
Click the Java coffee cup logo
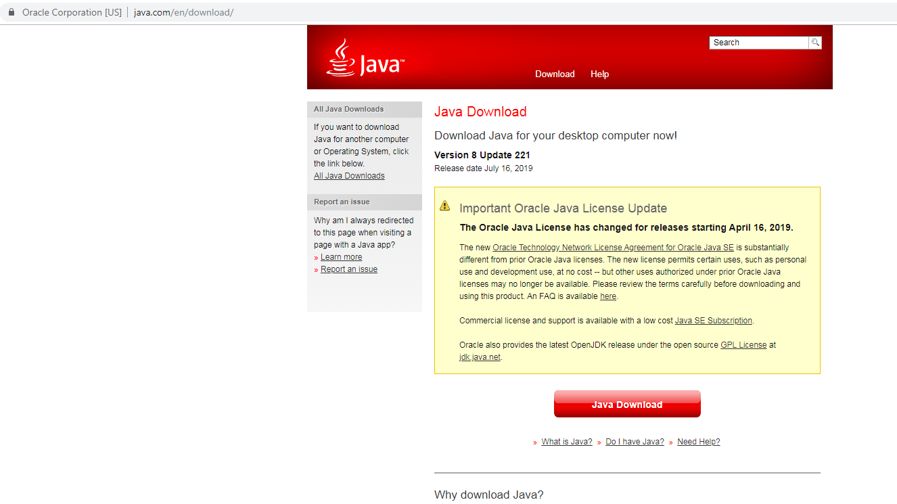pyautogui.click(x=340, y=58)
